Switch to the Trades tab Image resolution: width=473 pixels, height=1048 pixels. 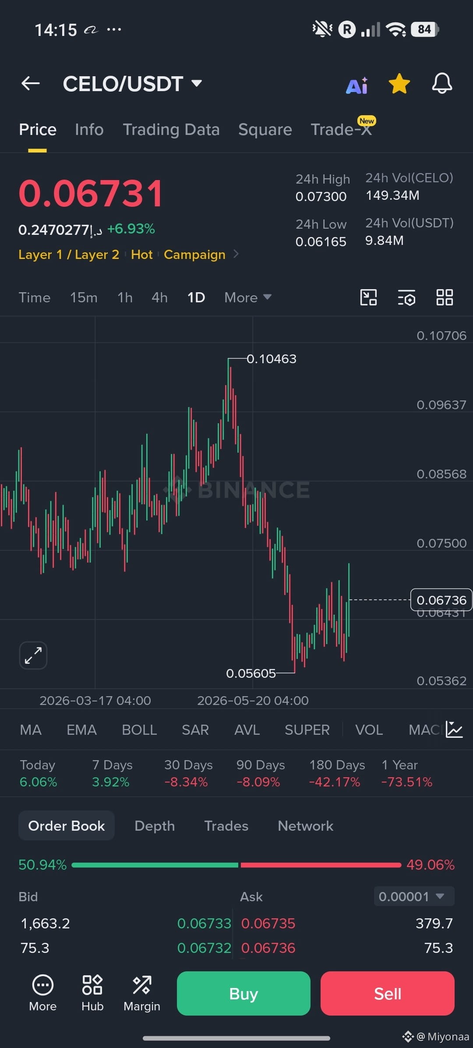[x=226, y=826]
